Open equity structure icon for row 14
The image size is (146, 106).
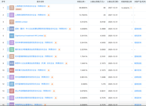(56, 98)
